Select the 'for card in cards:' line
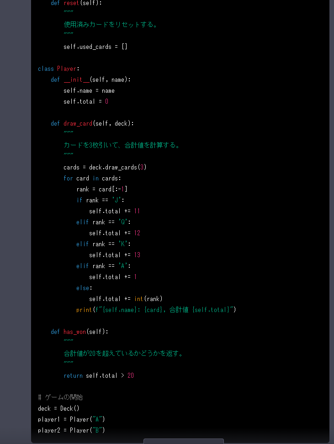This screenshot has width=334, height=444. [x=92, y=178]
